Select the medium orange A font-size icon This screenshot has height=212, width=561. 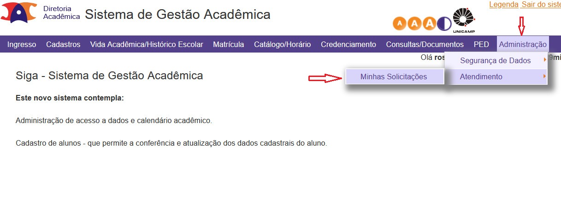[414, 24]
